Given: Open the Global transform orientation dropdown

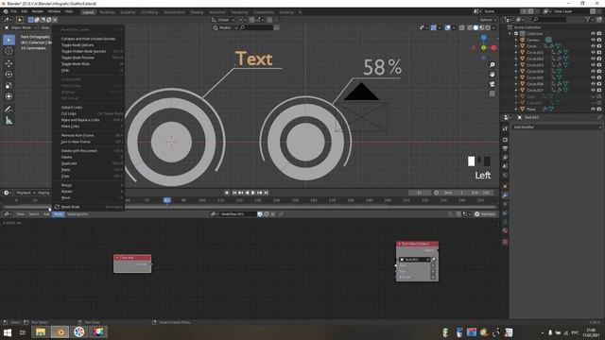Looking at the screenshot, I should click(x=223, y=20).
